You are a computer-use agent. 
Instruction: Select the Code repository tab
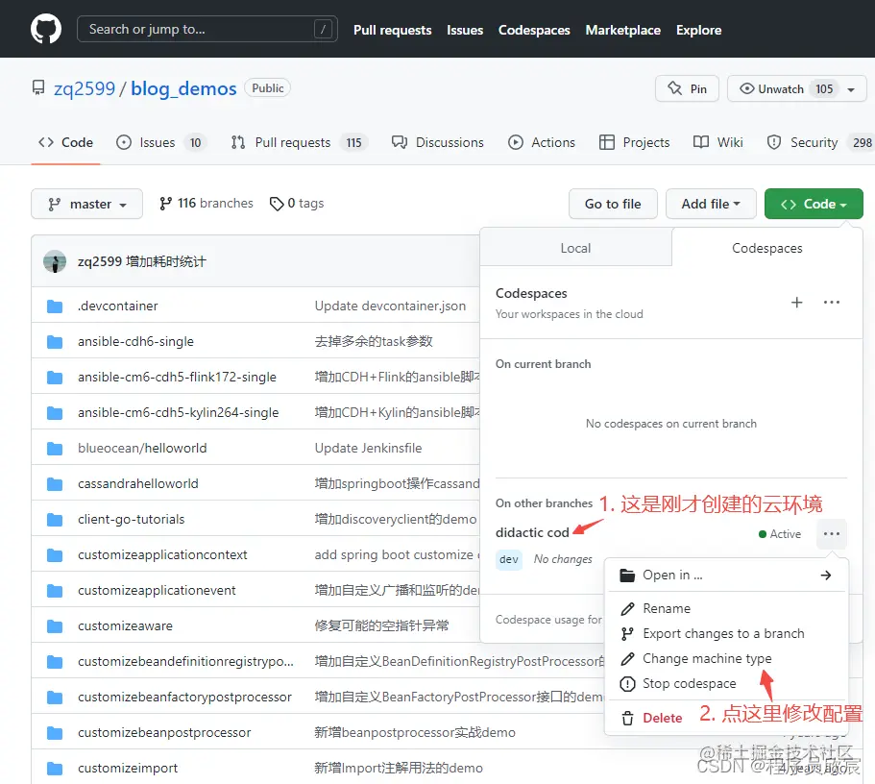click(65, 142)
